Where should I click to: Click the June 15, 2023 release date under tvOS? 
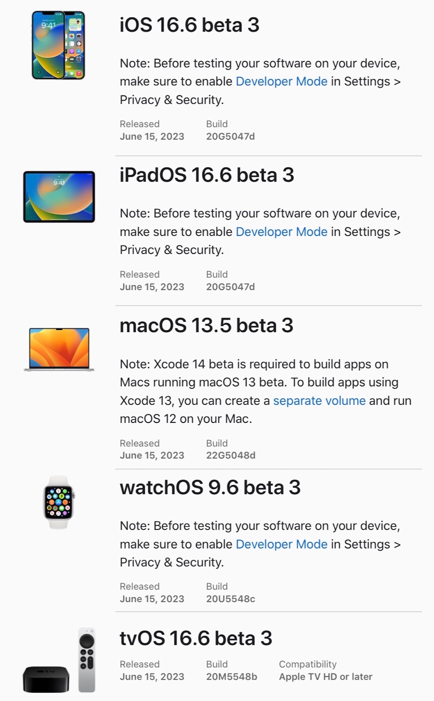point(152,676)
